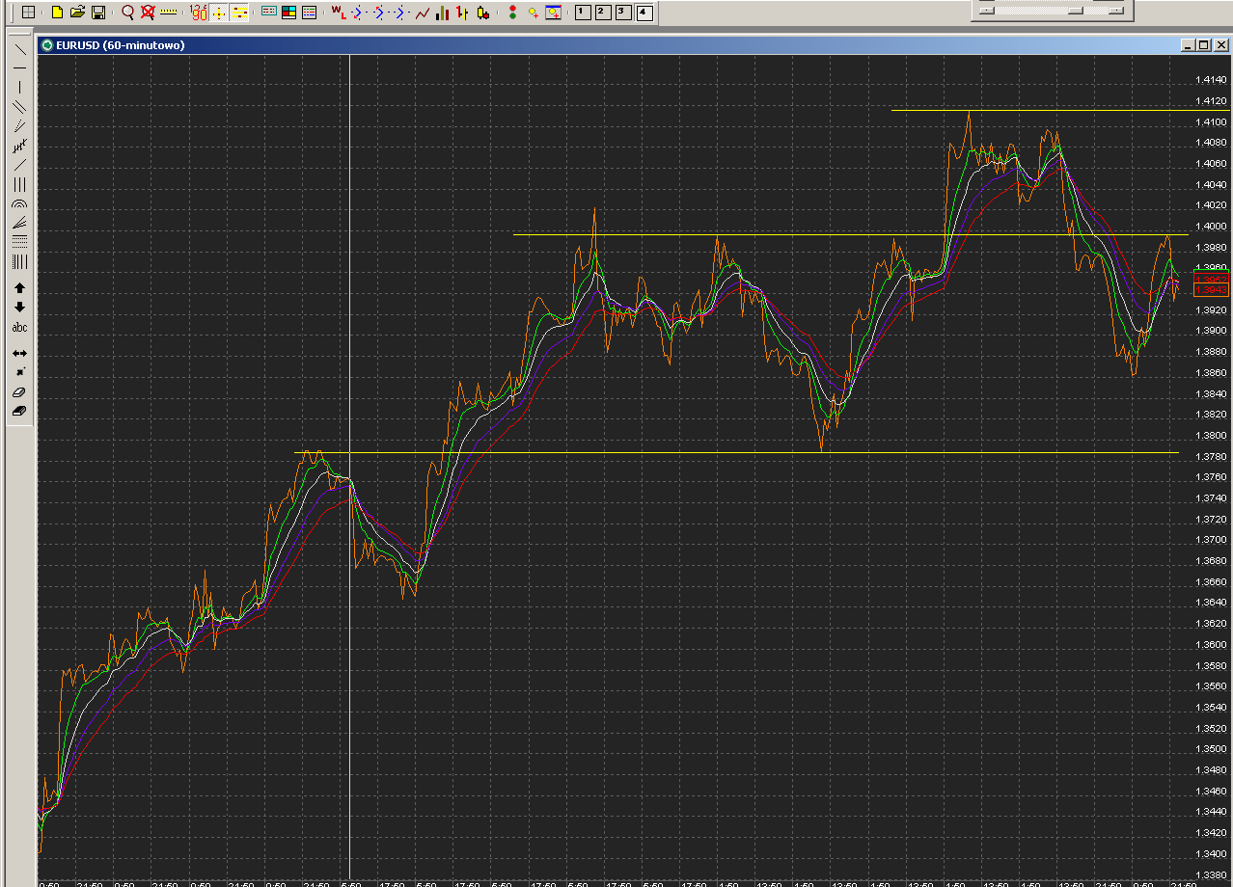Select the pitchfork hatched line tool
Viewport: 1233px width, 887px height.
coord(19,147)
